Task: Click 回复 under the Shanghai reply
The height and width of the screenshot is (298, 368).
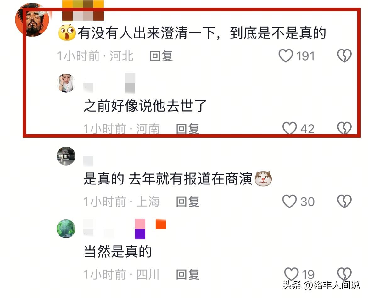Action: (x=187, y=202)
